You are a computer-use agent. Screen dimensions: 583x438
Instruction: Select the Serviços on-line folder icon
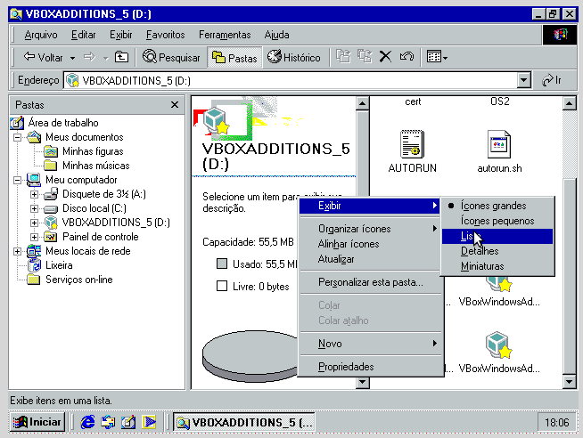coord(34,280)
